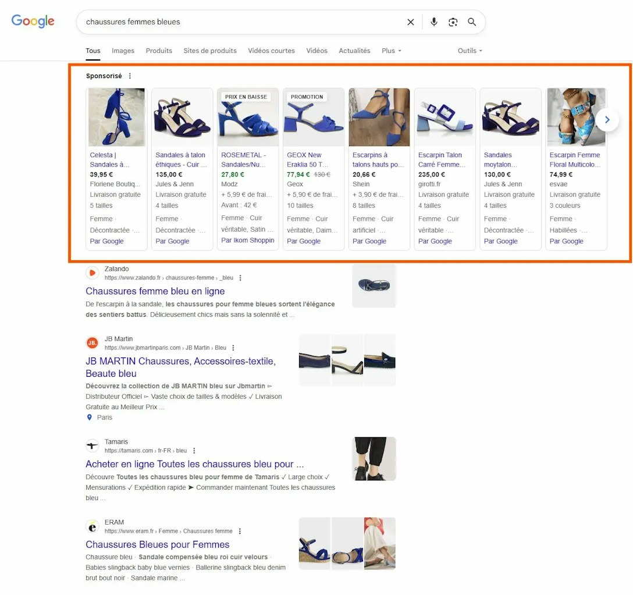Open the Sponsorisé three-dot options menu
This screenshot has width=633, height=595.
[x=130, y=76]
